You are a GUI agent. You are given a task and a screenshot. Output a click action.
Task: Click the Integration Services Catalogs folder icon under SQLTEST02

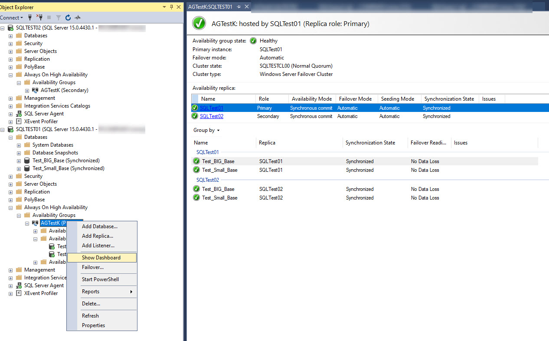pyautogui.click(x=19, y=106)
